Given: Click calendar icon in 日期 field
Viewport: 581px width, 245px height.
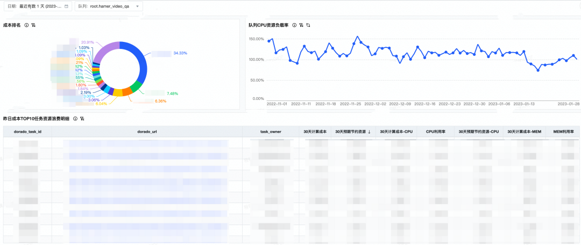Looking at the screenshot, I should (x=66, y=6).
